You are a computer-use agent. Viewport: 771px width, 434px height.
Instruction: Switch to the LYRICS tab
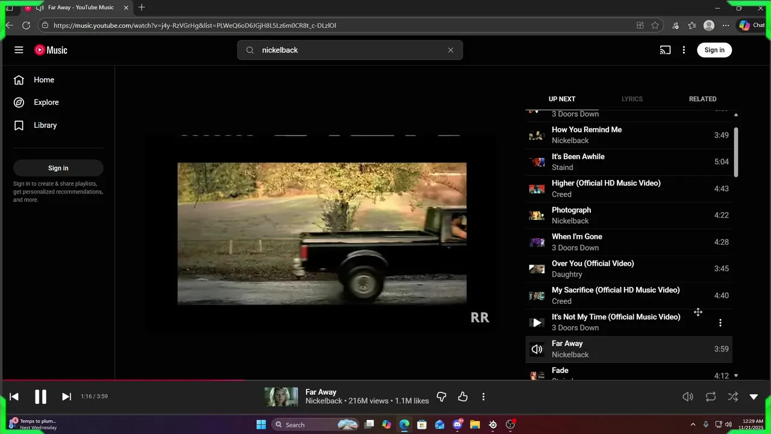(x=632, y=99)
